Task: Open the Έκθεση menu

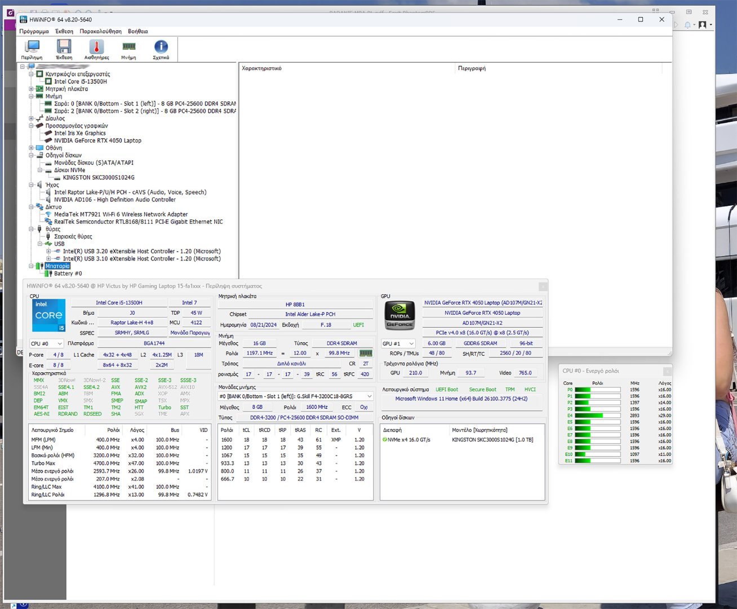Action: click(64, 32)
